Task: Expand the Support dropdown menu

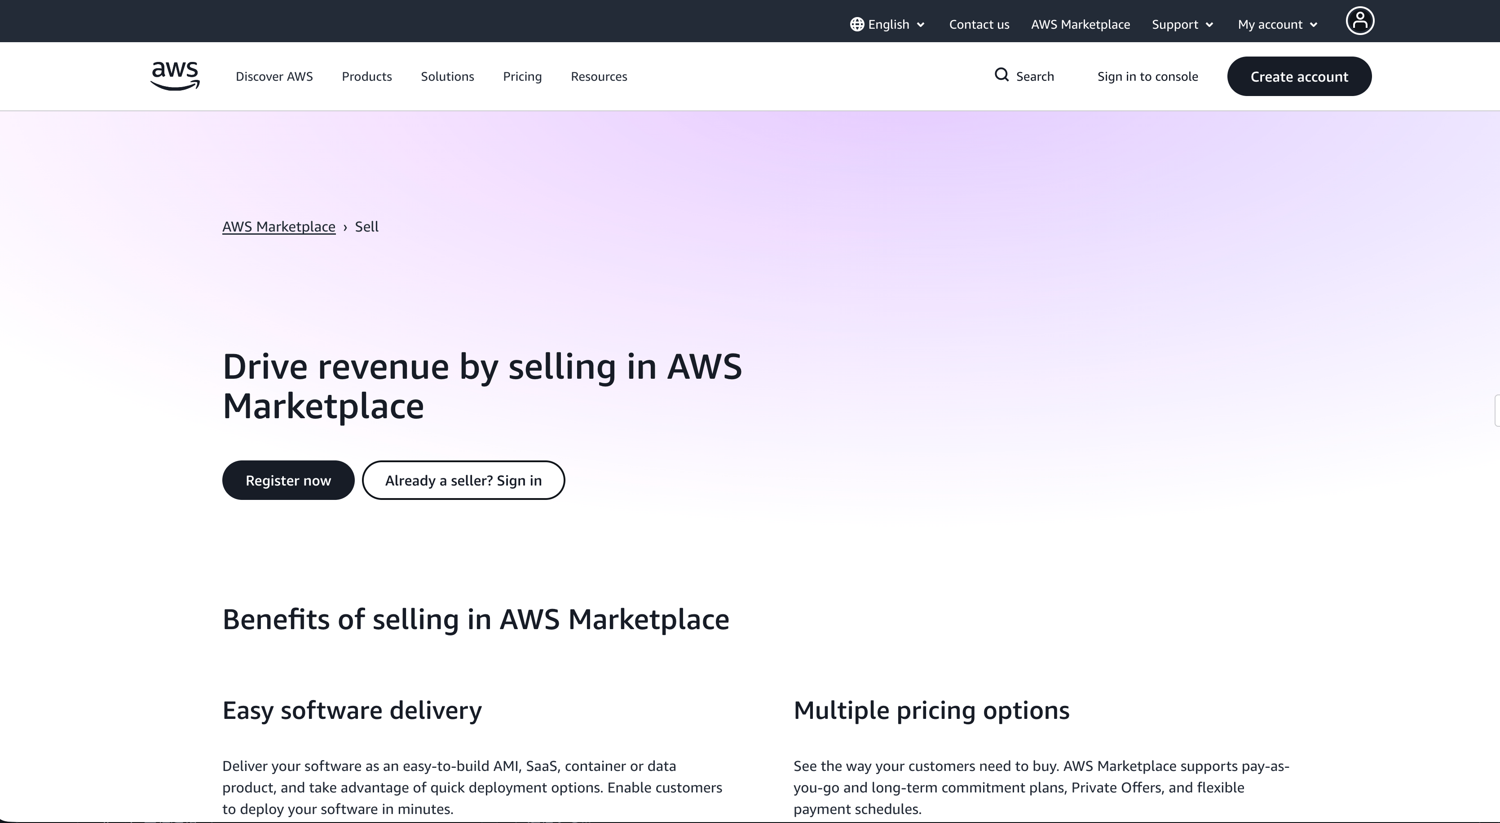Action: click(x=1182, y=24)
